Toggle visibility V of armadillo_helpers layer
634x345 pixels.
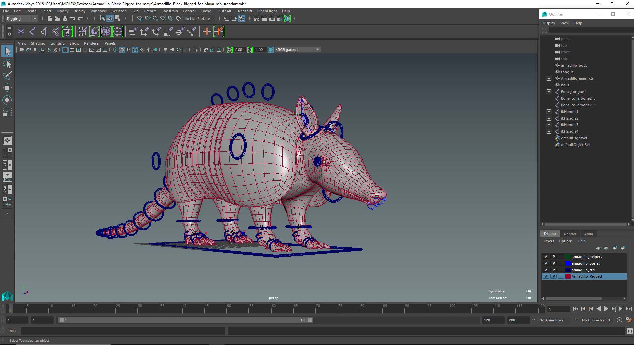[x=546, y=257]
